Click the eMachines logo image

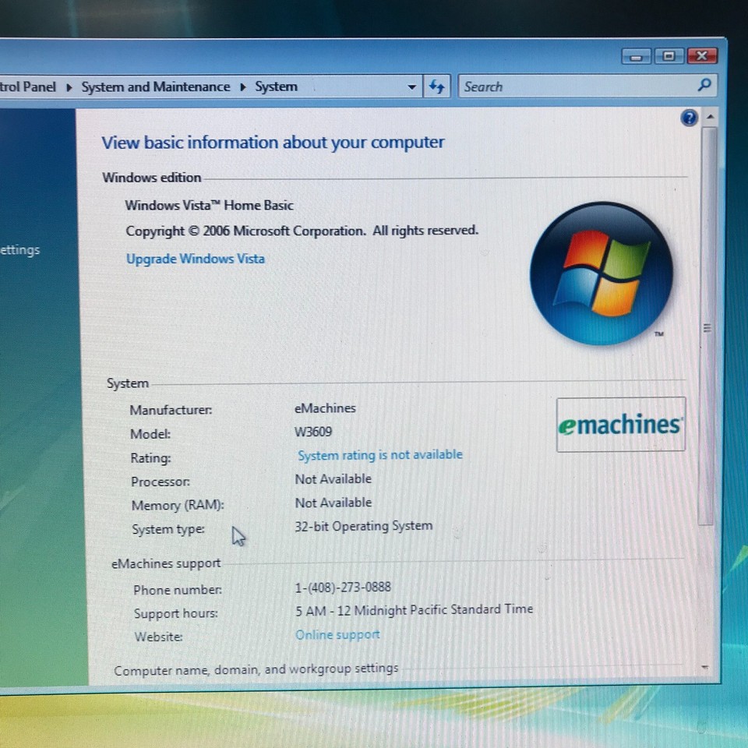point(620,425)
